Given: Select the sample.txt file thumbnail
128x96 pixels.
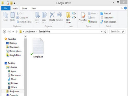Looking at the screenshot, I should coord(38,46).
